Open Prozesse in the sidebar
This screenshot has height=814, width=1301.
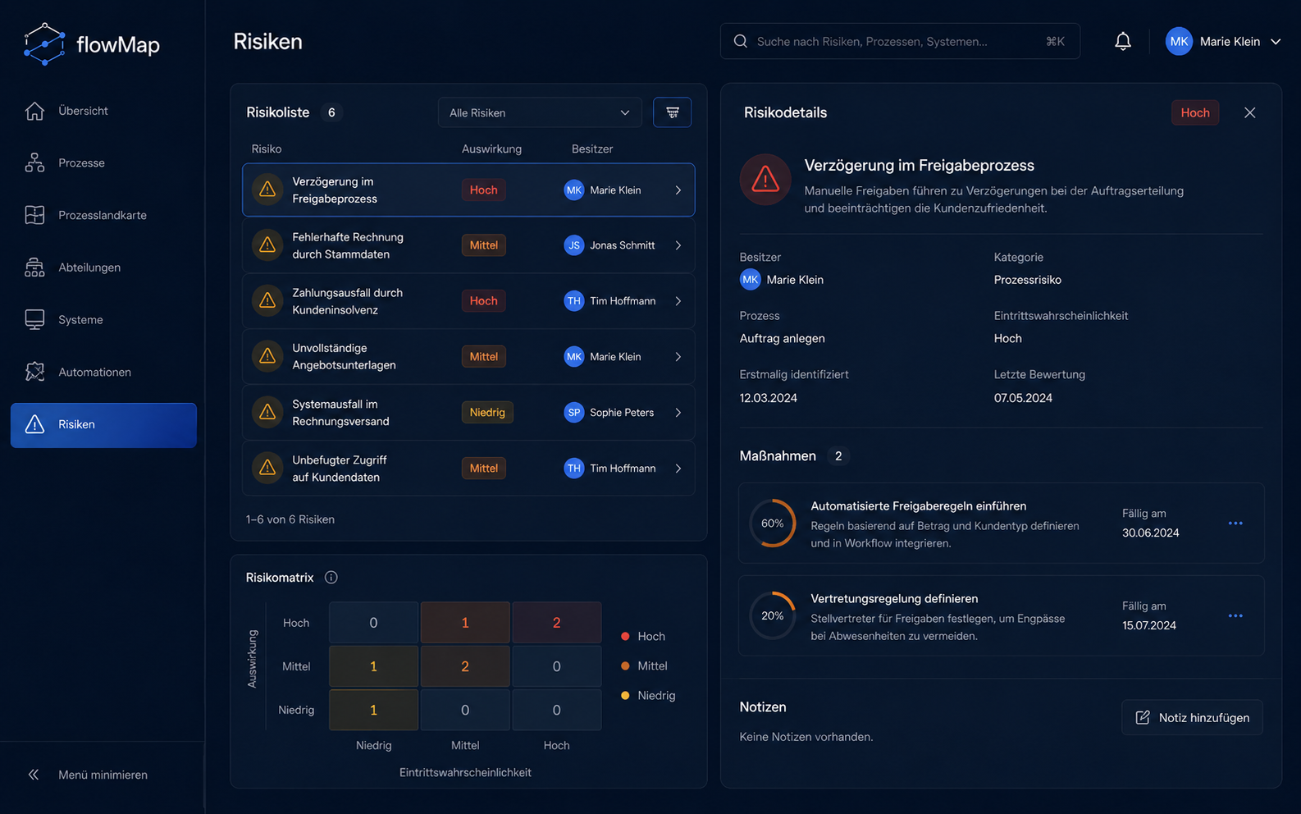click(103, 163)
